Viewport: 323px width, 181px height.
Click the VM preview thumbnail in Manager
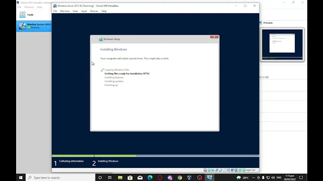282,44
